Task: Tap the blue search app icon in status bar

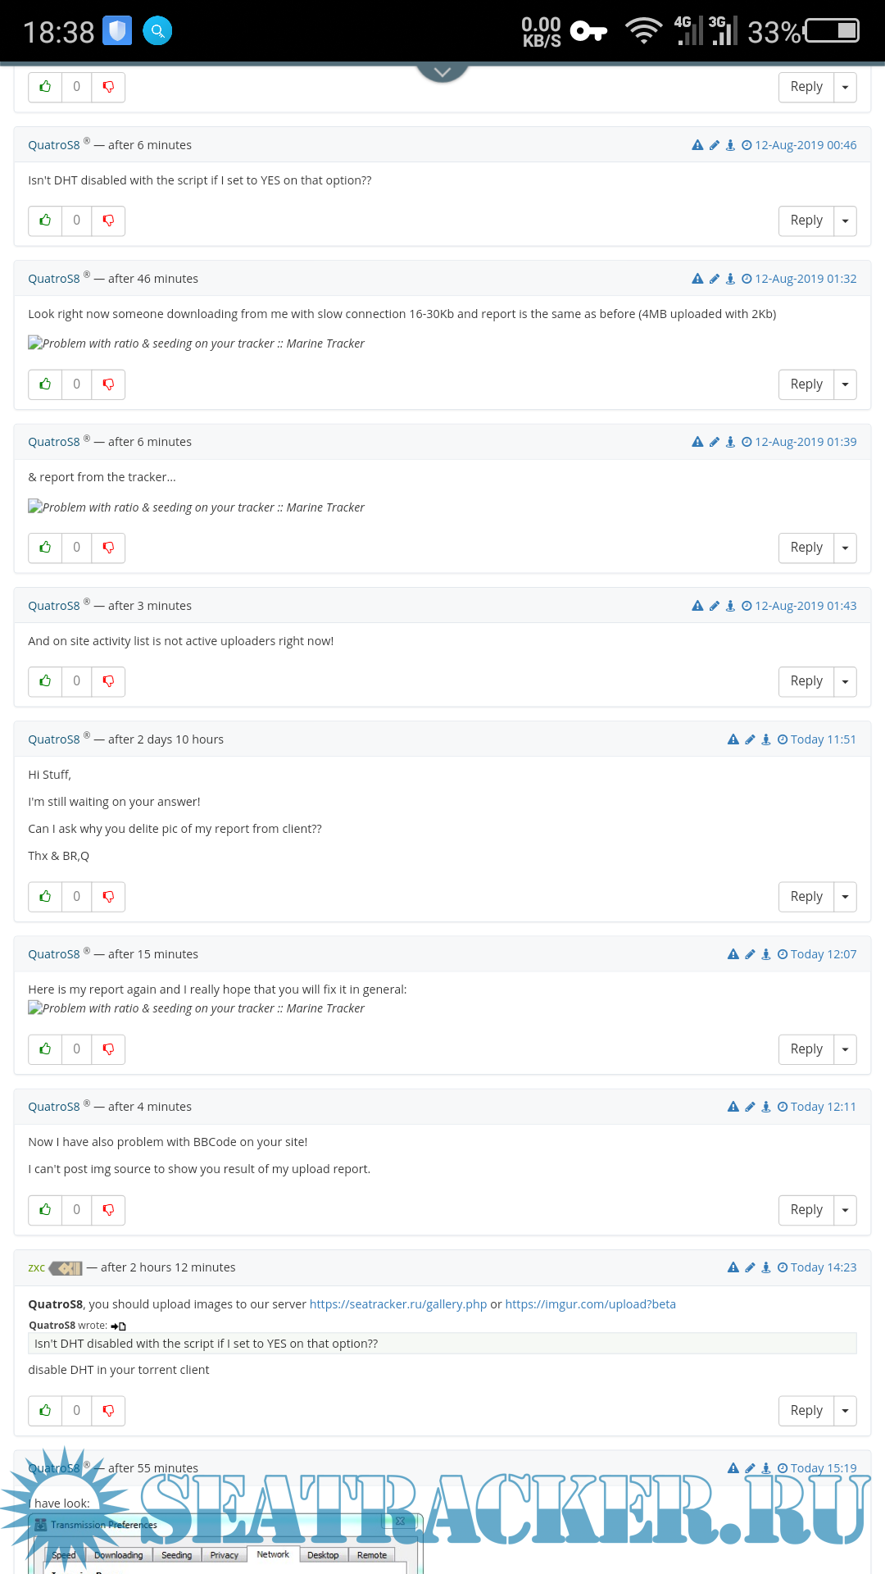Action: point(157,31)
